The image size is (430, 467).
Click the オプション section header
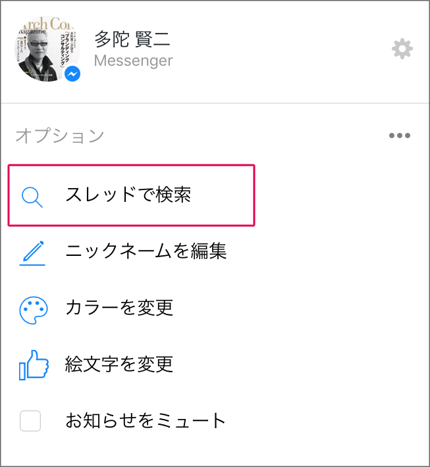coord(60,135)
